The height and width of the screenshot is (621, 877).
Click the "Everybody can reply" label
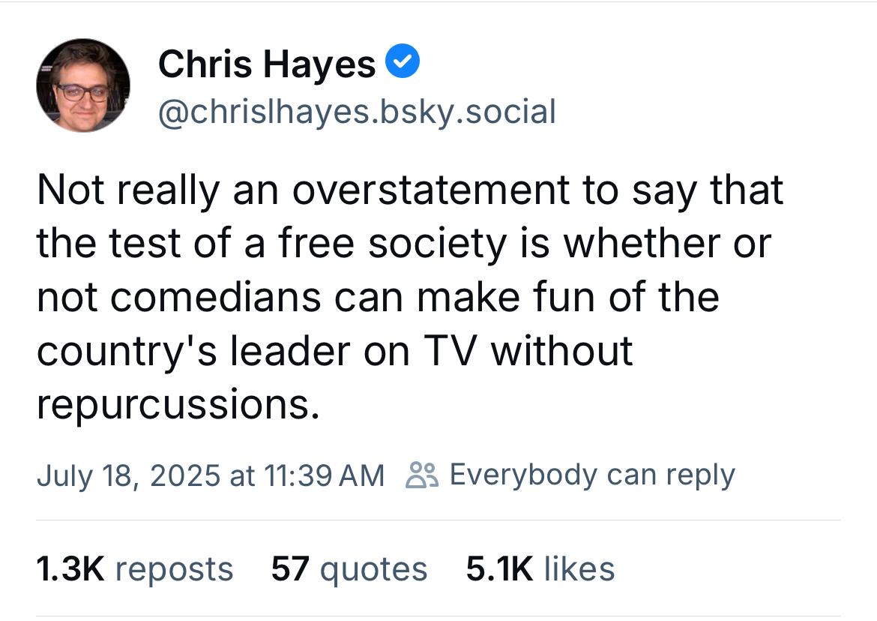591,475
